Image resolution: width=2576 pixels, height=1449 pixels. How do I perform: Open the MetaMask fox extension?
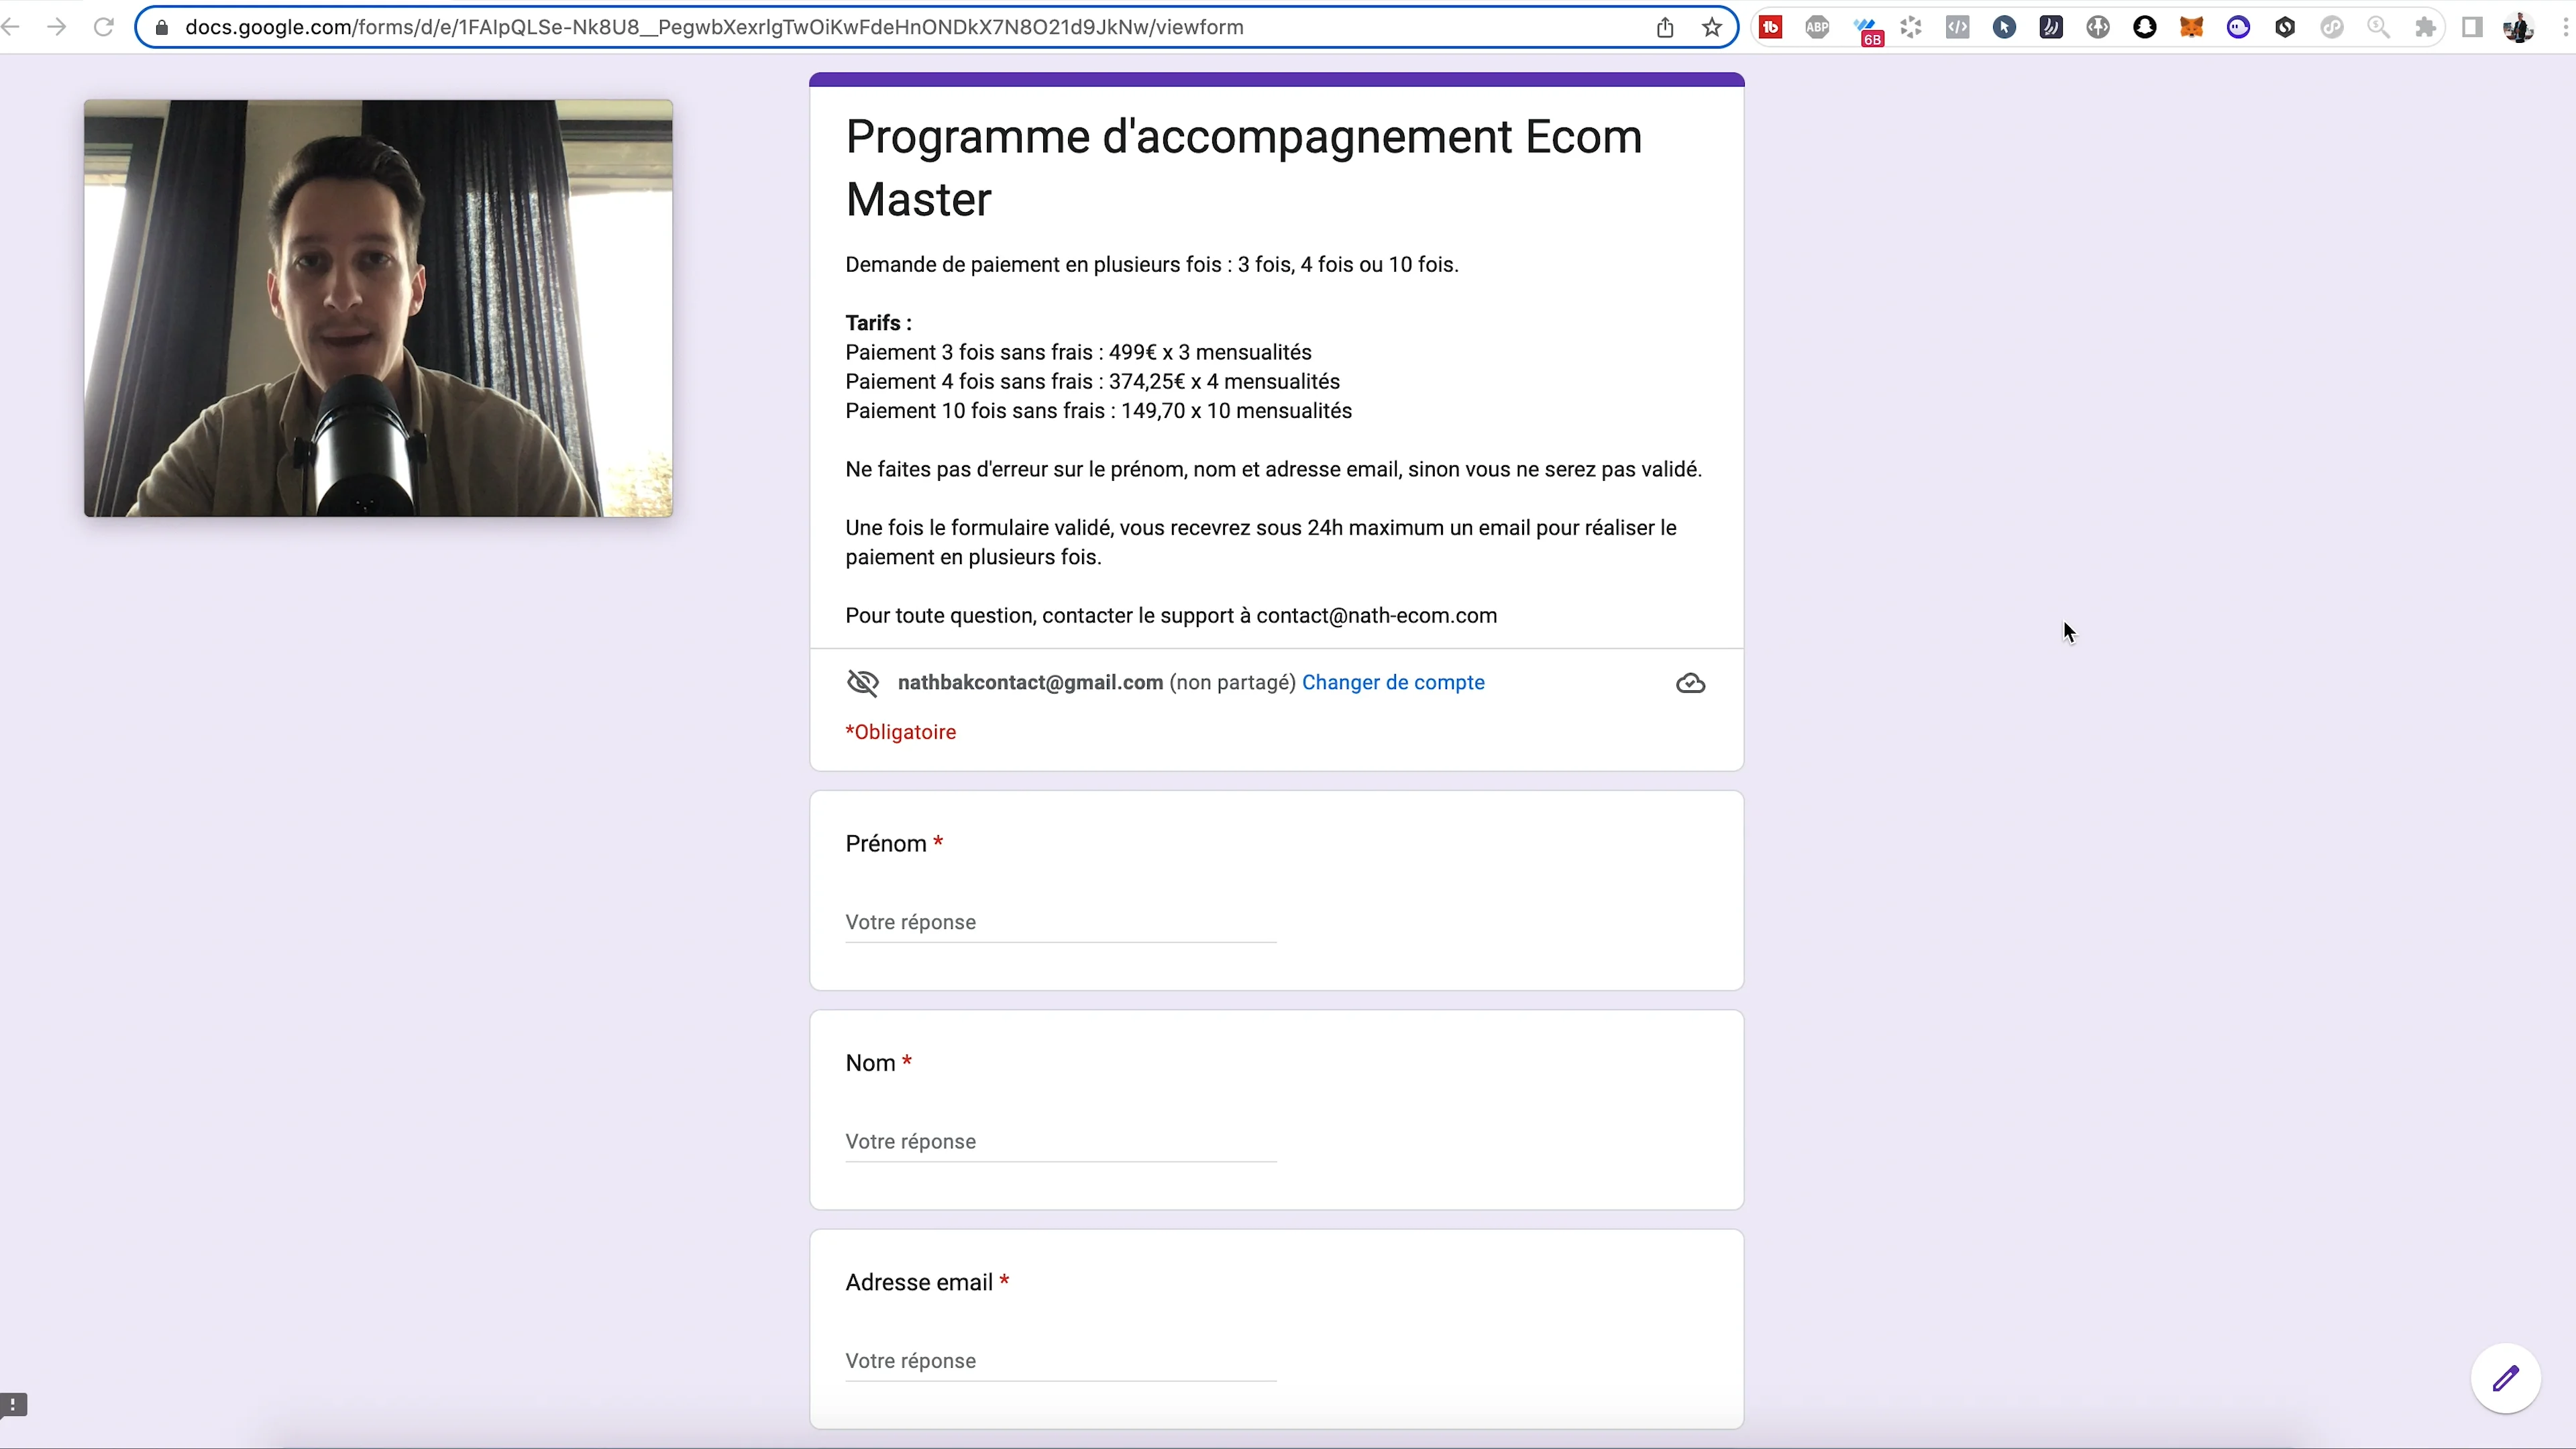2191,27
